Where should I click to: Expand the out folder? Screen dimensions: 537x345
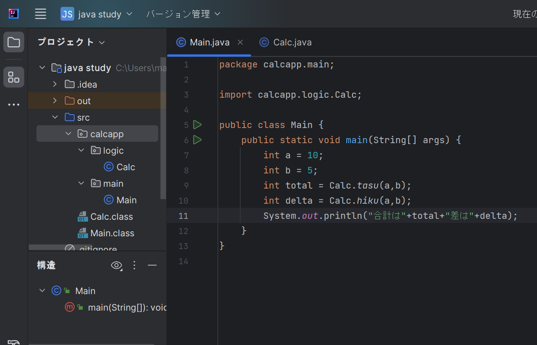point(55,100)
